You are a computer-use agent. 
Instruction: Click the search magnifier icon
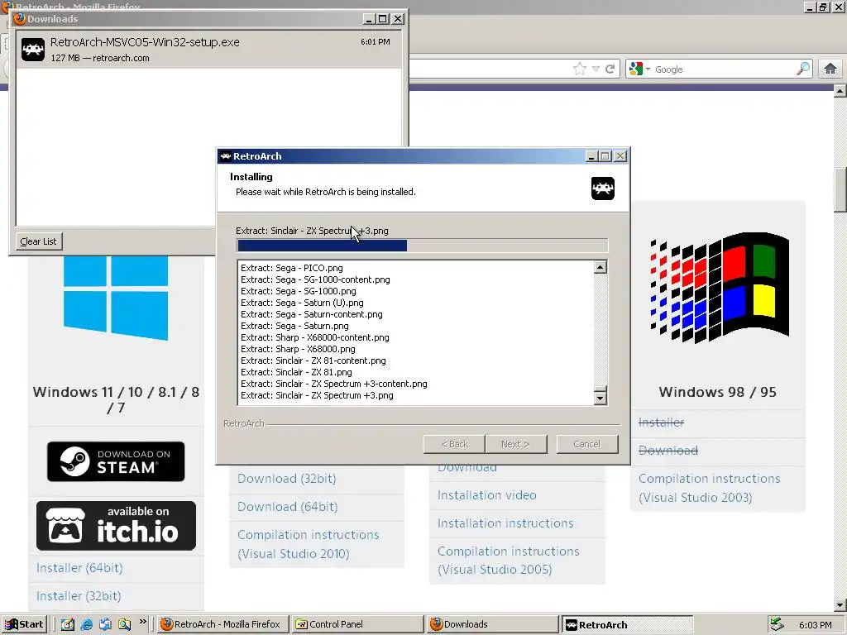[x=803, y=69]
